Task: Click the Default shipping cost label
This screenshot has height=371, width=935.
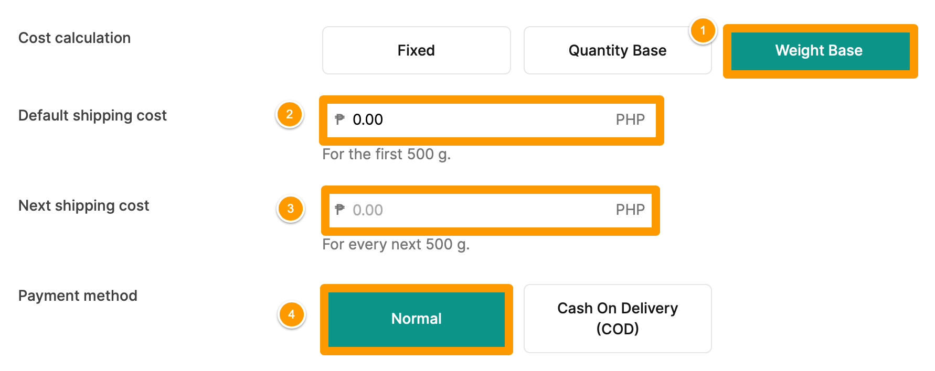Action: coord(92,115)
